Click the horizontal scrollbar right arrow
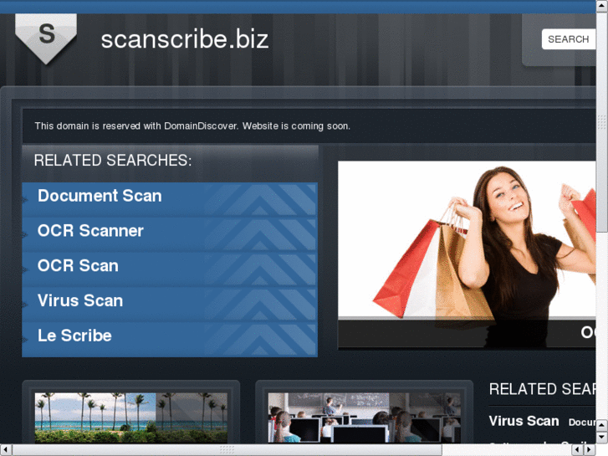The image size is (608, 456). [x=589, y=449]
